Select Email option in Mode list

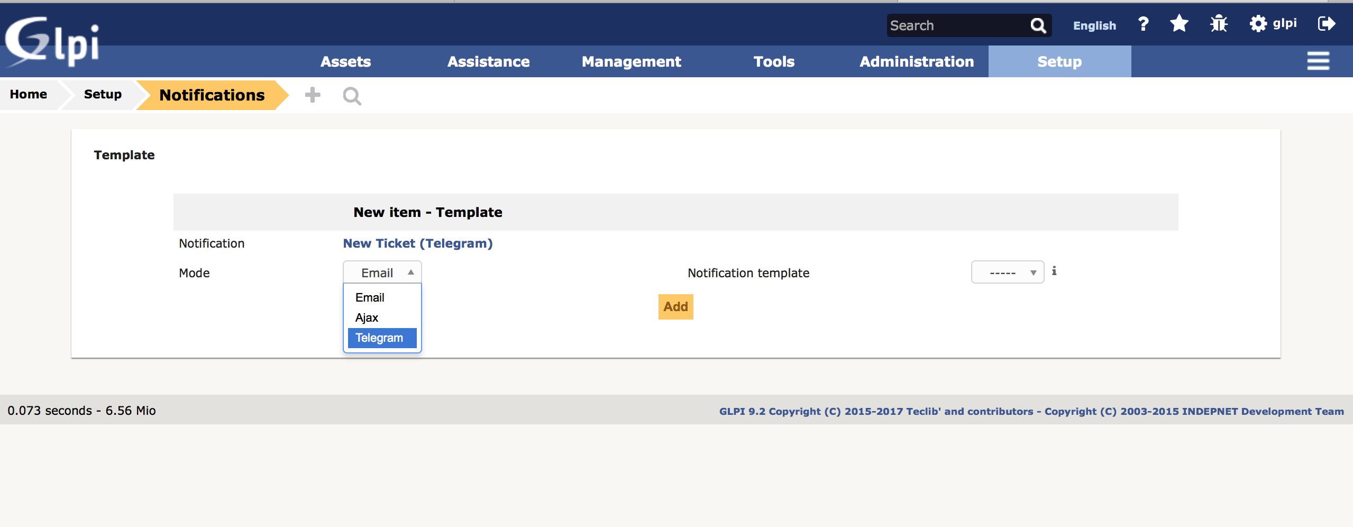click(382, 297)
